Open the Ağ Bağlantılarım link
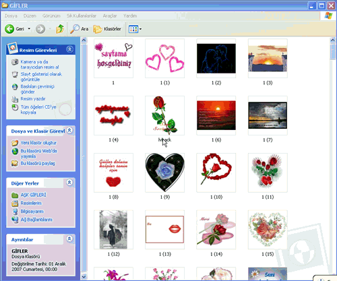 (x=36, y=220)
